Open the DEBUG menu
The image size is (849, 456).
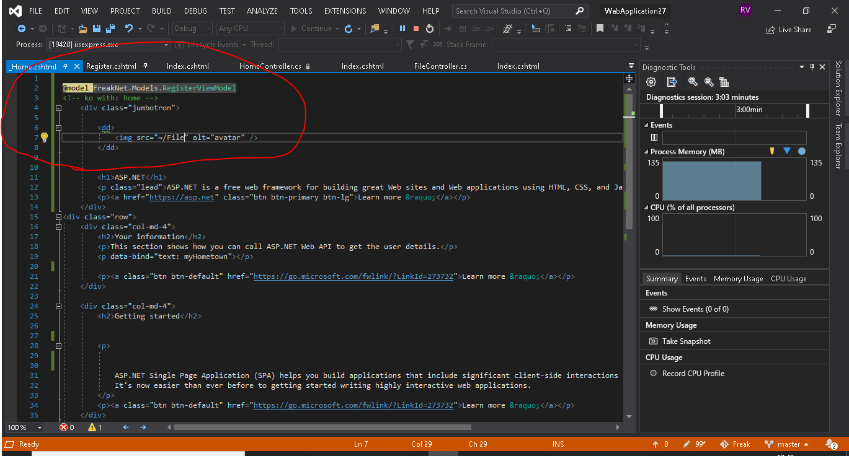coord(195,11)
